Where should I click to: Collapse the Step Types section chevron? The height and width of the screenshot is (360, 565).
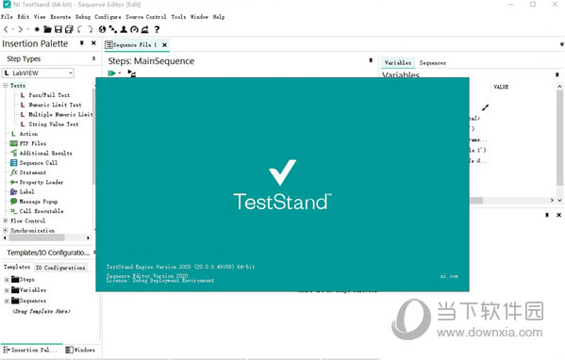93,58
